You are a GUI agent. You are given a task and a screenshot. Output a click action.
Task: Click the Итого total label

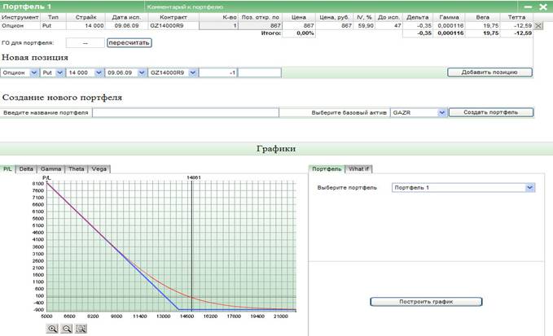pyautogui.click(x=271, y=33)
